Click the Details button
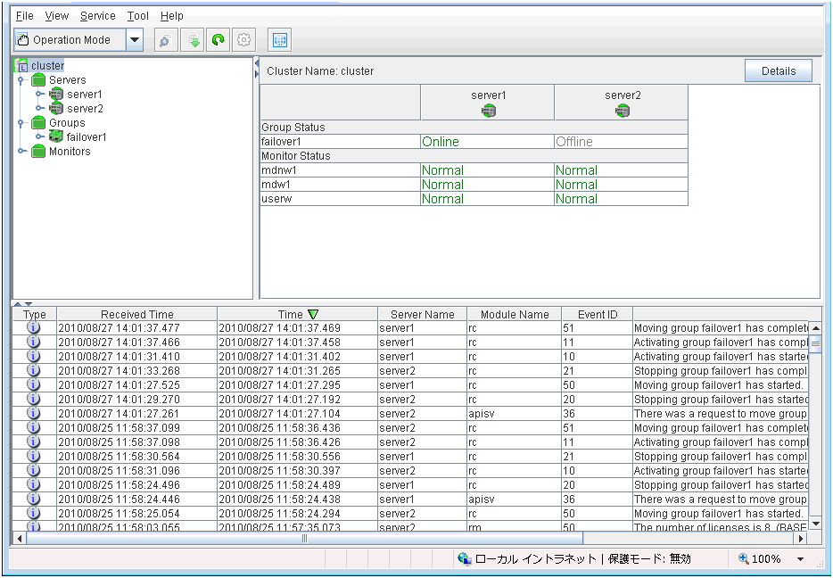Viewport: 833px width, 578px height. tap(778, 70)
